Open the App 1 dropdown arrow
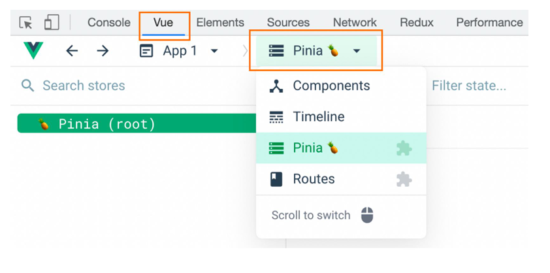 [x=214, y=51]
